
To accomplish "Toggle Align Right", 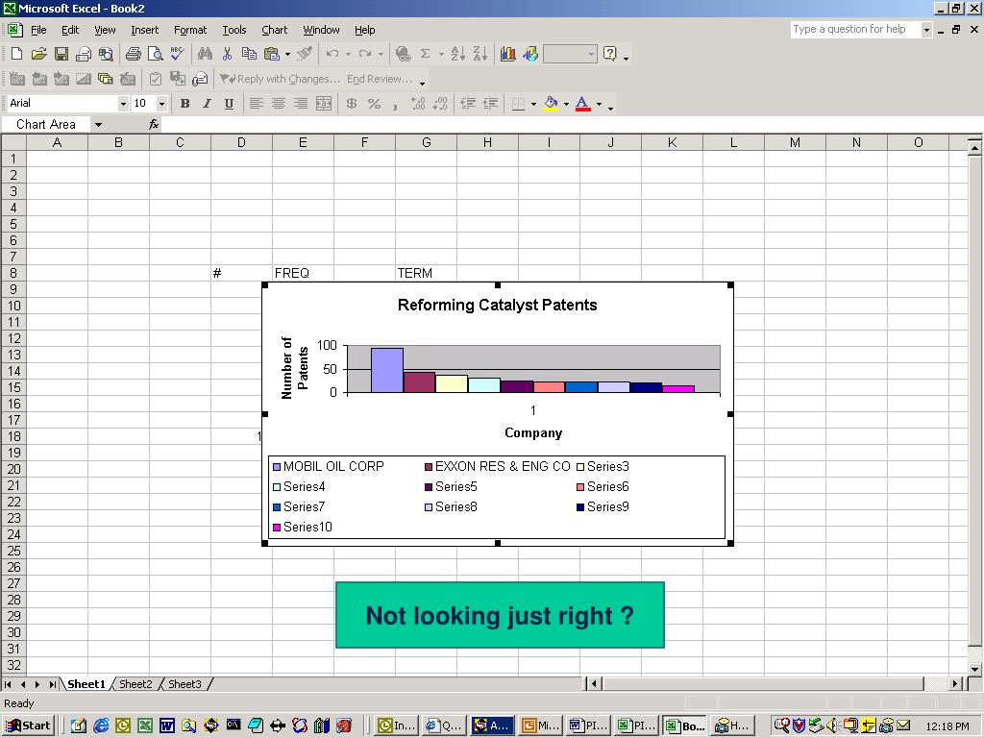I will (301, 104).
